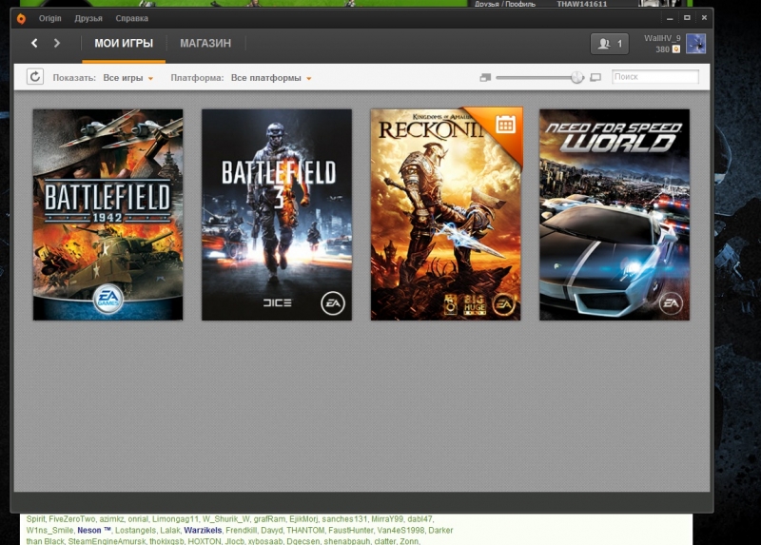The height and width of the screenshot is (545, 761).
Task: Click the Показать: label
Action: coord(74,78)
